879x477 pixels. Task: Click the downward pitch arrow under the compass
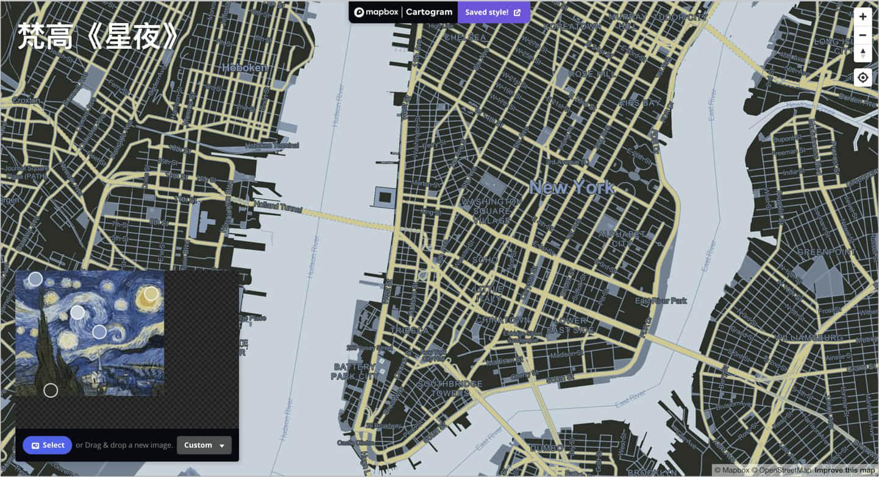[x=863, y=55]
